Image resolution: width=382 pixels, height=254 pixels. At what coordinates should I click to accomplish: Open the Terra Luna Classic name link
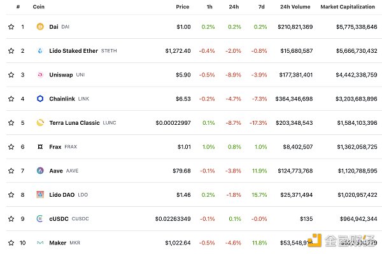[x=74, y=123]
